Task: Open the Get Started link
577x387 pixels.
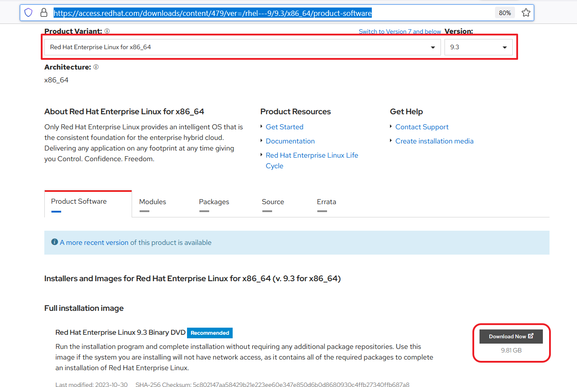Action: tap(285, 127)
